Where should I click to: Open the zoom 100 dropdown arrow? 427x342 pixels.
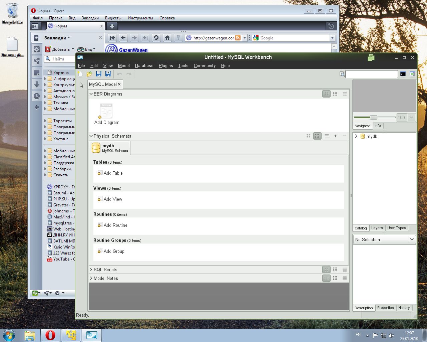pos(411,118)
